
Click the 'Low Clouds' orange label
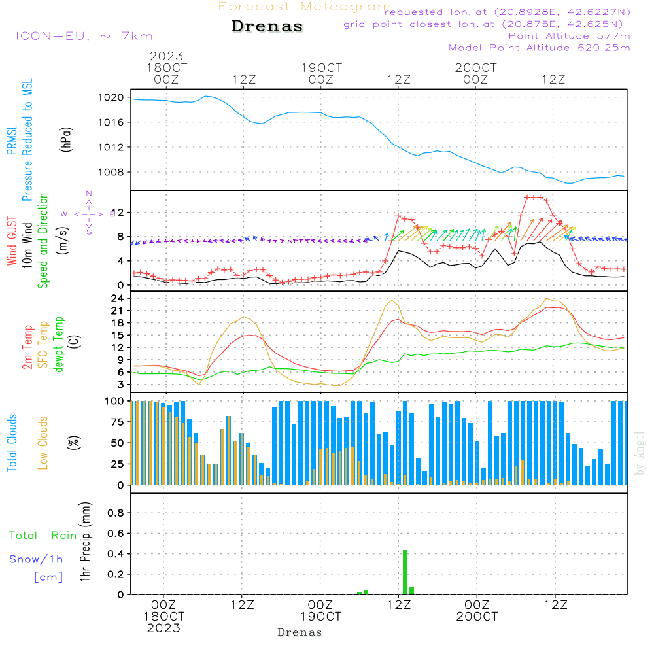tap(43, 443)
